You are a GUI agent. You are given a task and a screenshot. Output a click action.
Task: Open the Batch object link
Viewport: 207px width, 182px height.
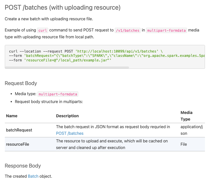[33, 176]
